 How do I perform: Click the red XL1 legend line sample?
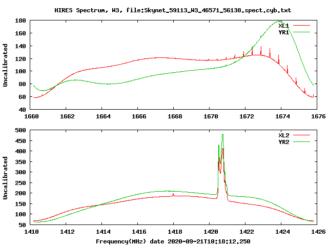[x=302, y=26]
